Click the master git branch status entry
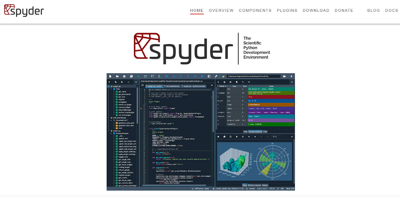Viewport: 400px width, 197px height. click(x=250, y=189)
